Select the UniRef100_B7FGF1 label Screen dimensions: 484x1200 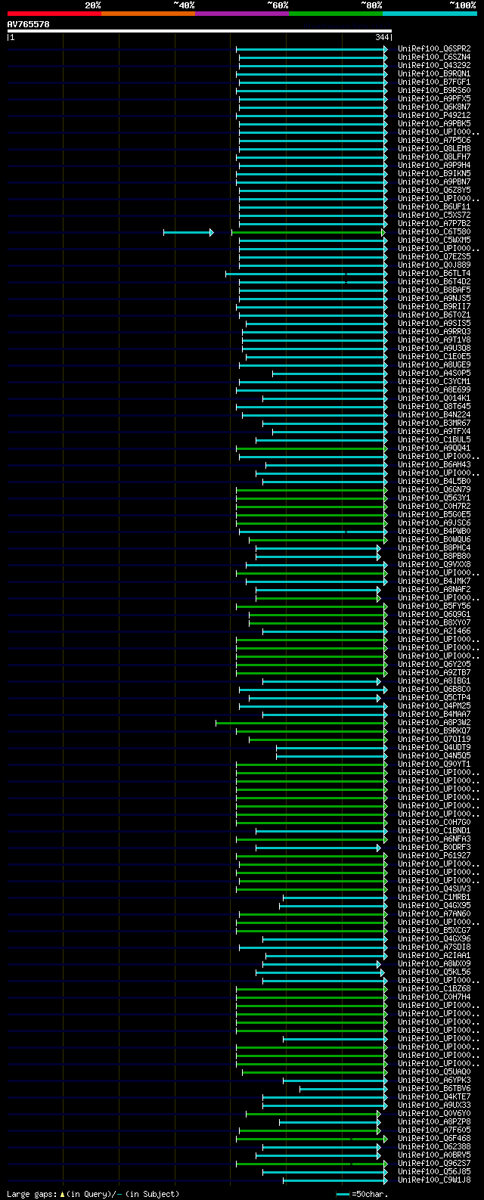[434, 82]
